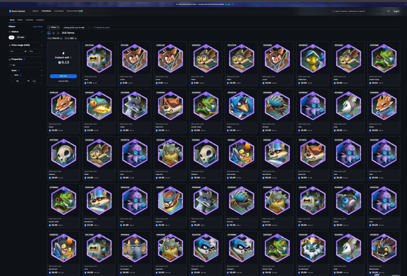Collapse the Stats properties group
This screenshot has height=276, width=407.
42,70
